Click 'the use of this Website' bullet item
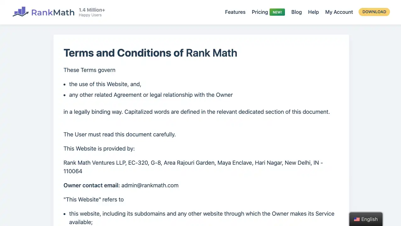401x226 pixels. point(105,84)
